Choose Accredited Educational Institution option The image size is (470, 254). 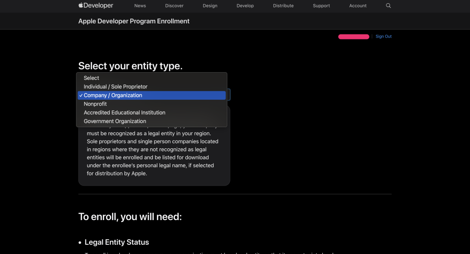click(151, 113)
